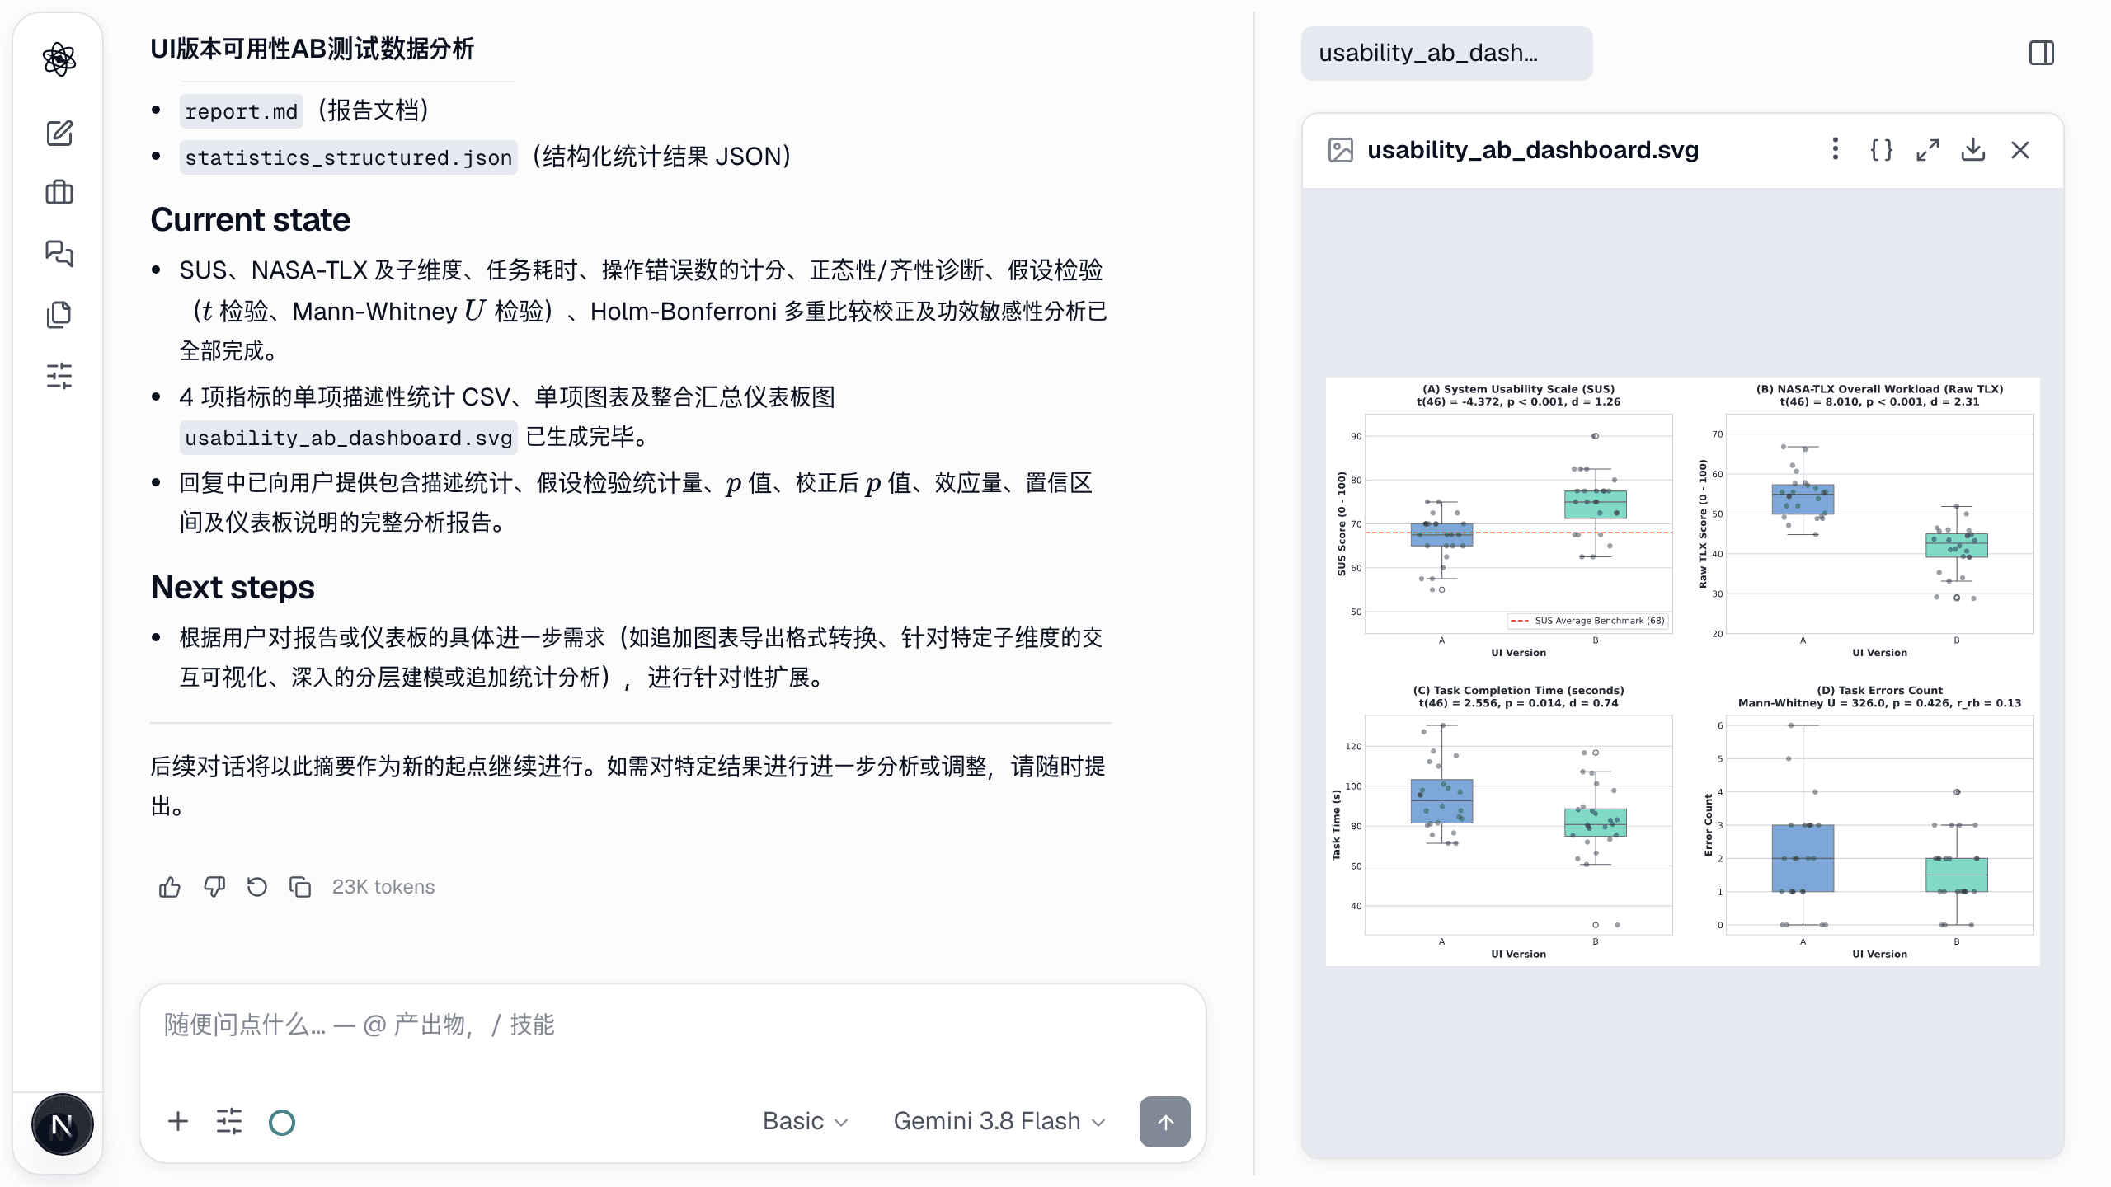Screen dimensions: 2111x1187
Task: Click the atom logo in sidebar
Action: (59, 59)
